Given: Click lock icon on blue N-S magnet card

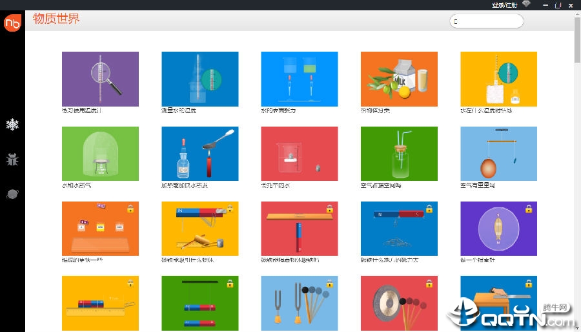Looking at the screenshot, I should click(429, 209).
